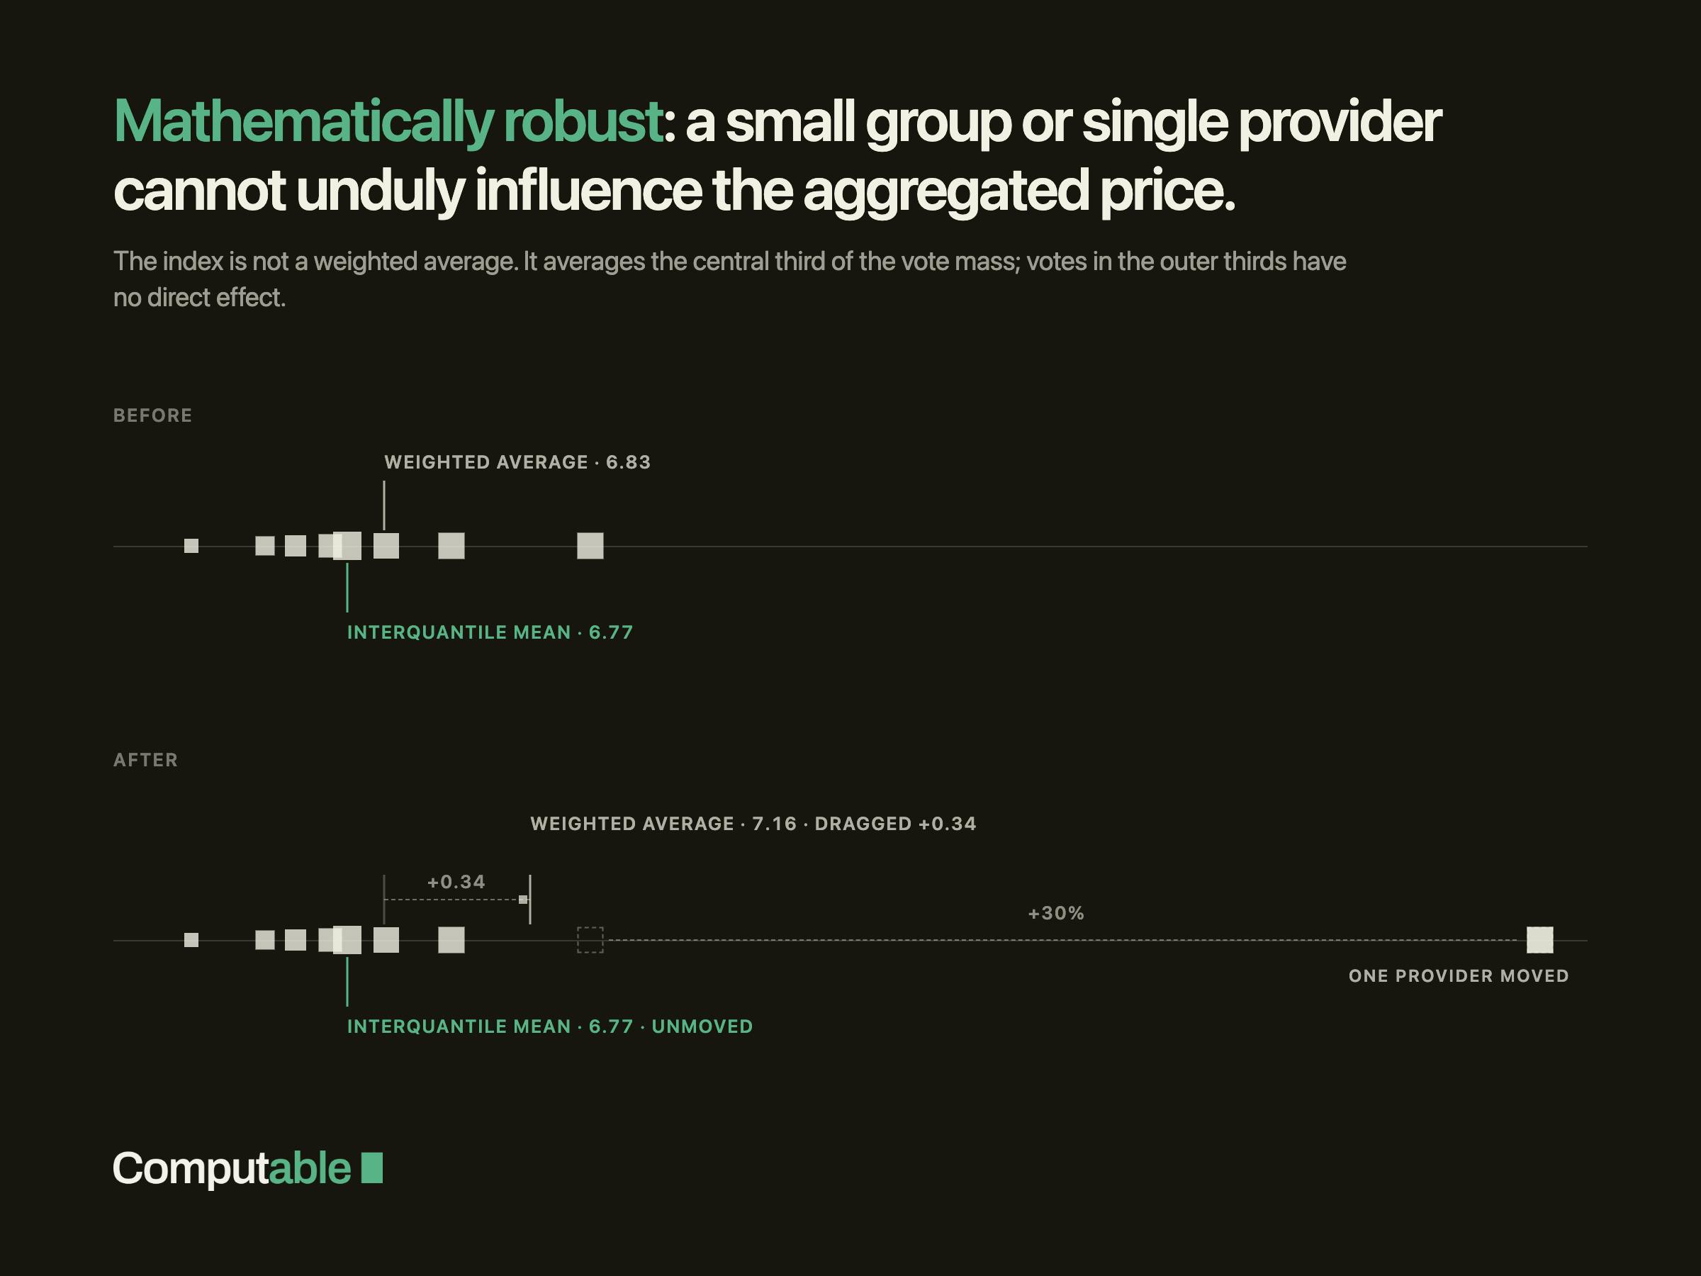Click the +0.34 bracket label

456,881
